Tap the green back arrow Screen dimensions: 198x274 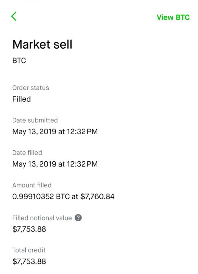click(x=14, y=16)
